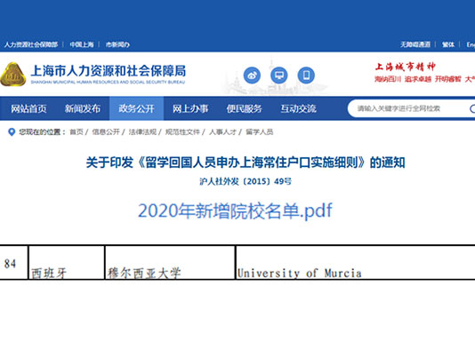Open 便民服务 navigation item
Screen dimensions: 475x350
(x=244, y=108)
